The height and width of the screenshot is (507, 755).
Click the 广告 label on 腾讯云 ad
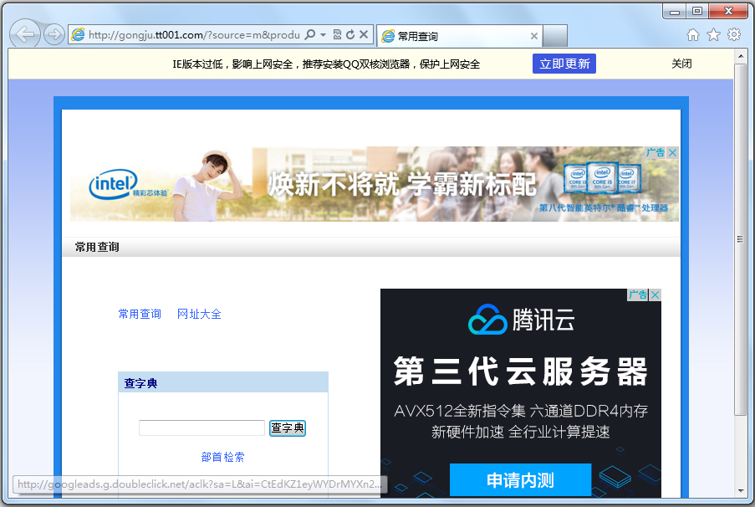638,295
